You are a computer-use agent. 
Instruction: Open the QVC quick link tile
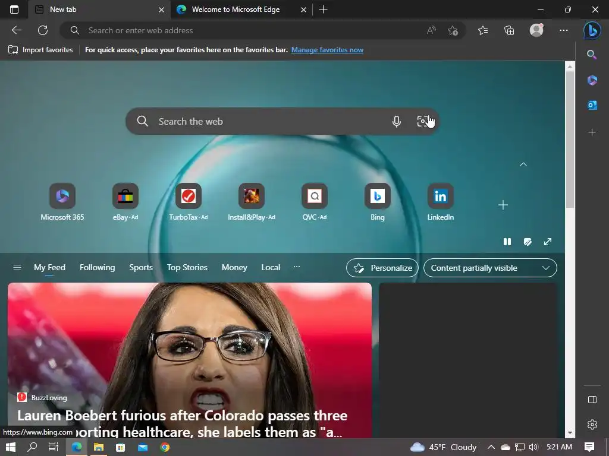tap(314, 202)
